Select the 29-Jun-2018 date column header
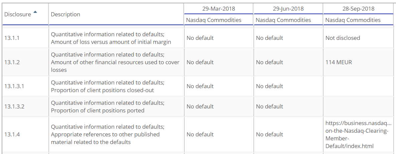Screen dimensions: 396x154 (288, 9)
